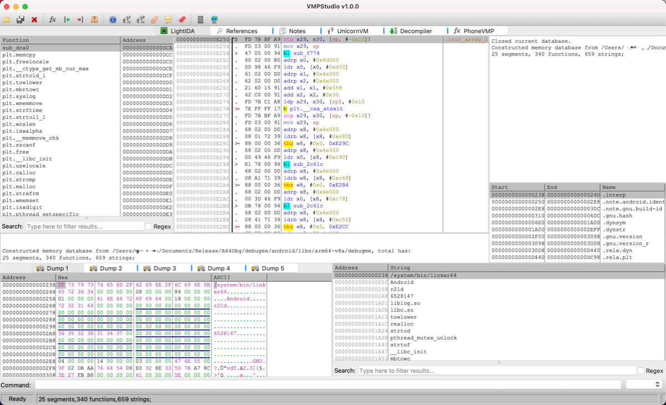
Task: Select segment row .rela.plt
Action: click(577, 257)
